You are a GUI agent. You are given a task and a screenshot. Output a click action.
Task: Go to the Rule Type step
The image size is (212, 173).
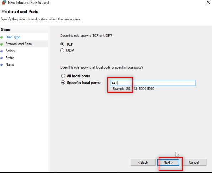coord(13,37)
